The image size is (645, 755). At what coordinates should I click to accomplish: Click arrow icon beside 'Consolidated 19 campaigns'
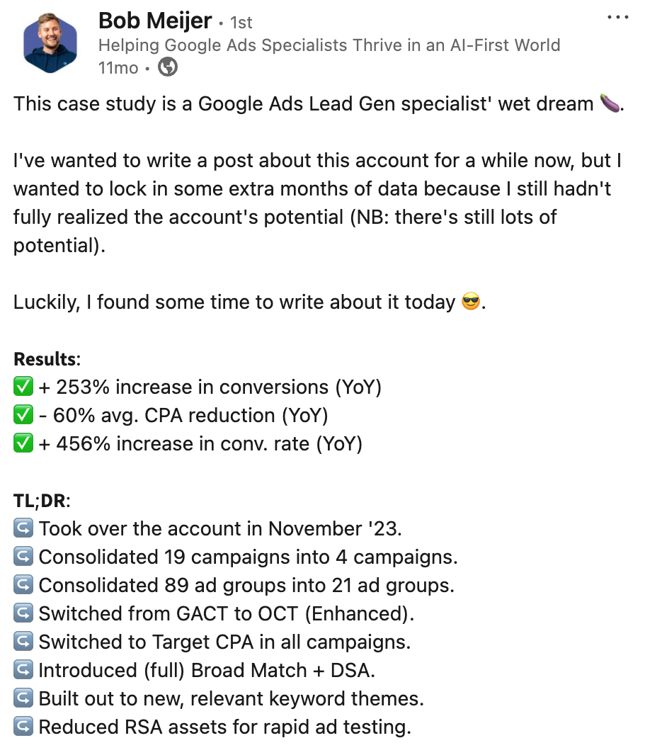[x=23, y=557]
